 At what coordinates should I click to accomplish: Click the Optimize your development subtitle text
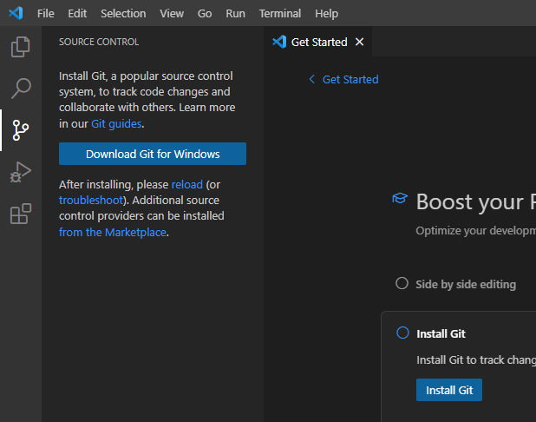click(476, 231)
